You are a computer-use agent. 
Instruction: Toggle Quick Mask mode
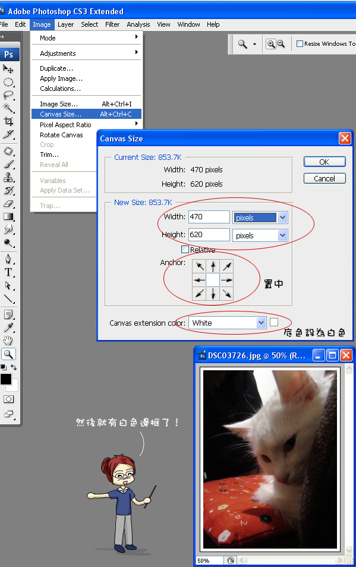click(x=8, y=399)
